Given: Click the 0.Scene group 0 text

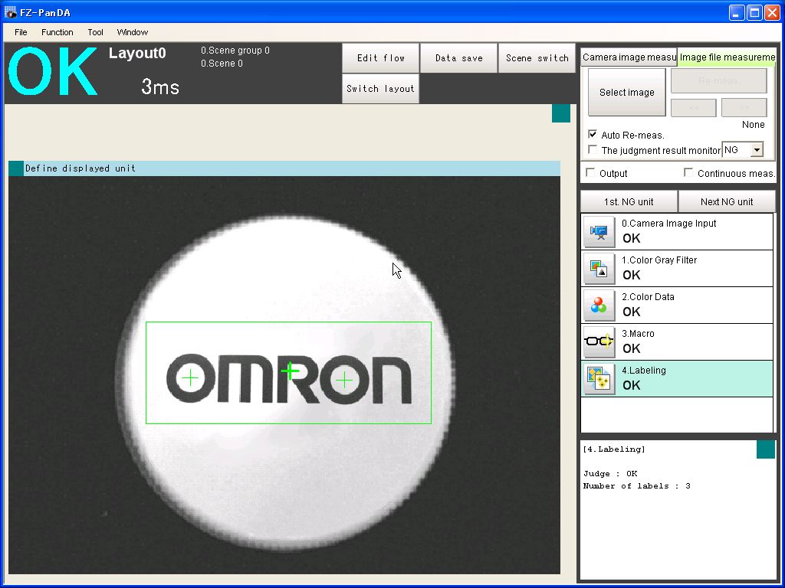Looking at the screenshot, I should [x=235, y=51].
